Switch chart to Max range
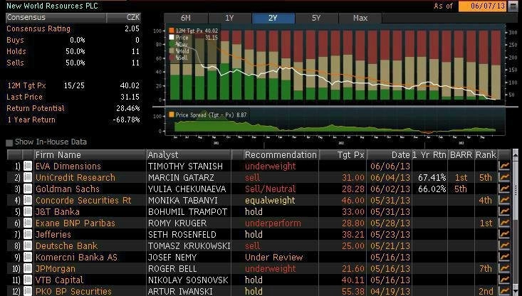Screen dimensions: 522x296 [360, 18]
